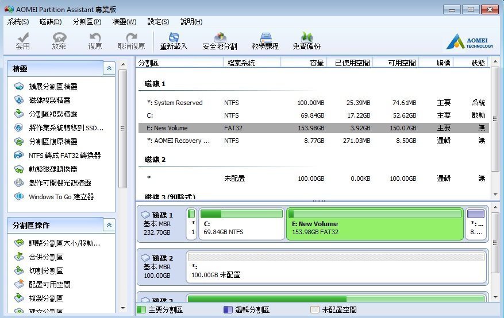Click the 磁碟 1 disk label in map
The height and width of the screenshot is (318, 504).
[161, 224]
